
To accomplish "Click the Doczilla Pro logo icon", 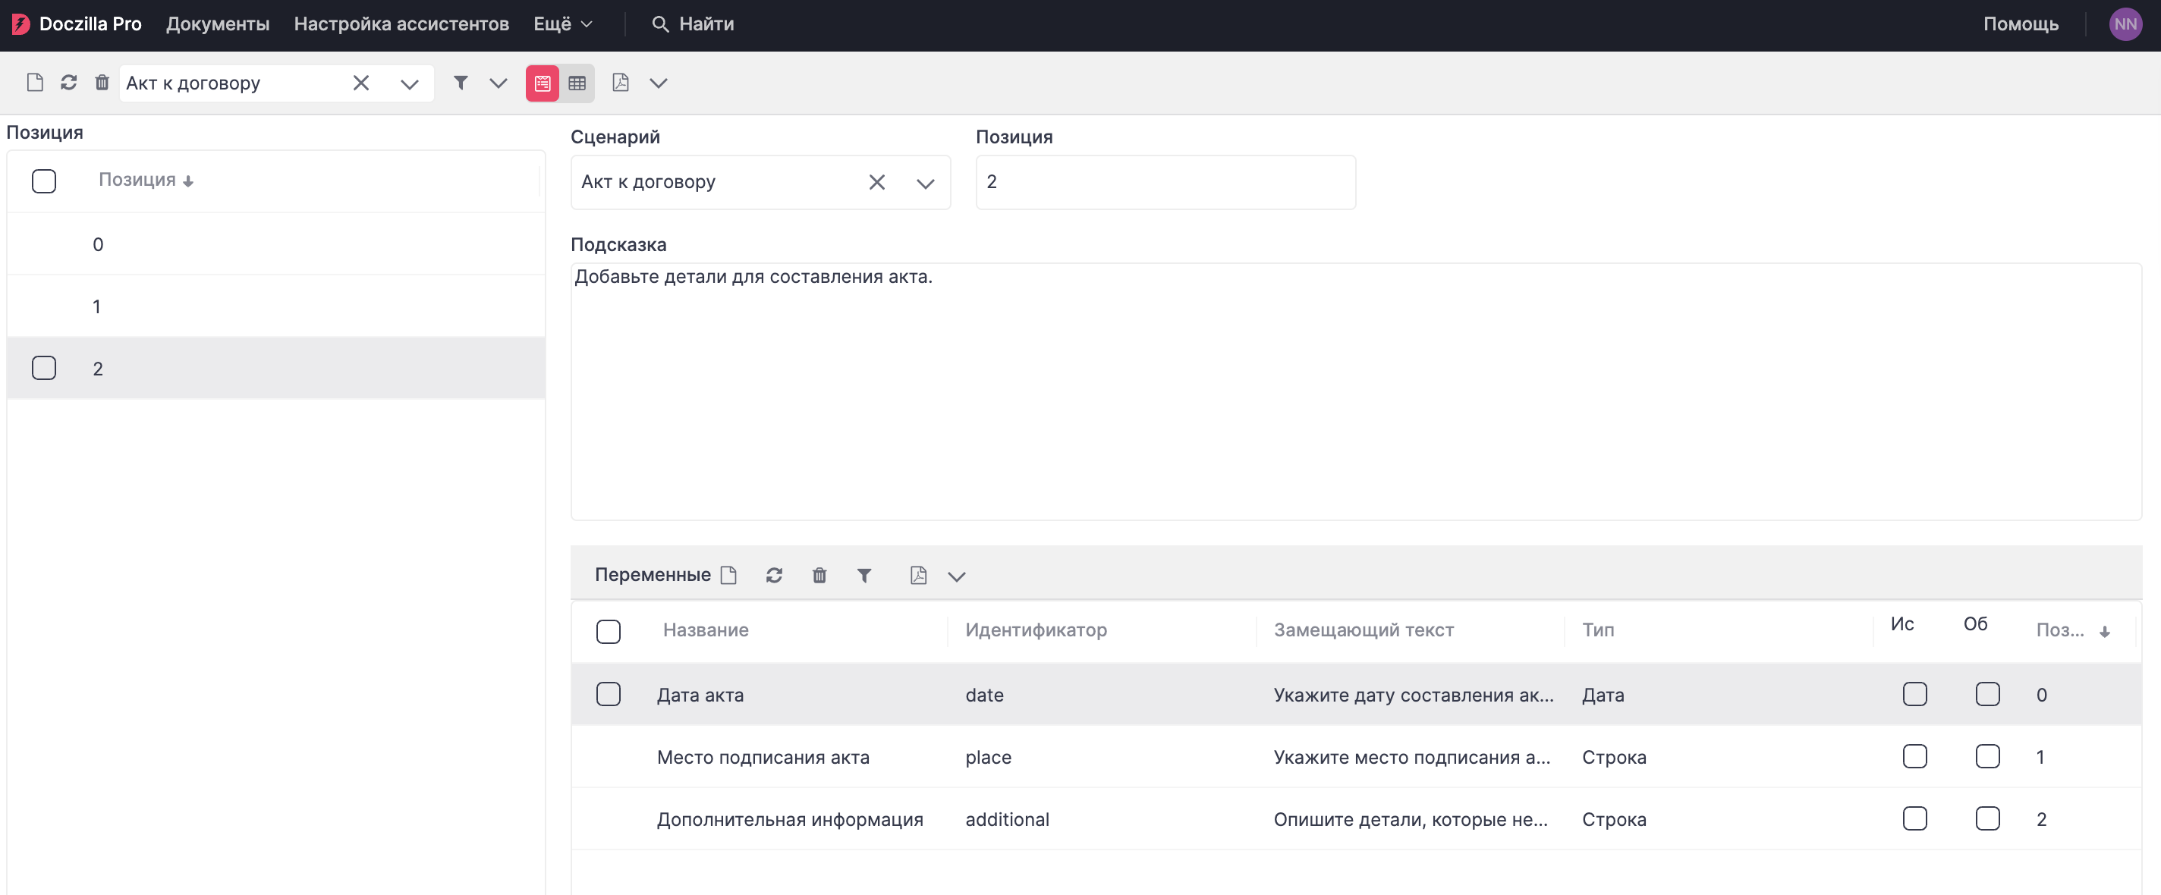I will [x=20, y=24].
